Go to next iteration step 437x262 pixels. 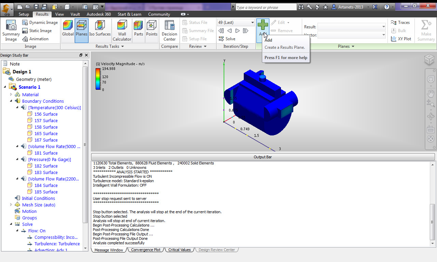(x=238, y=31)
